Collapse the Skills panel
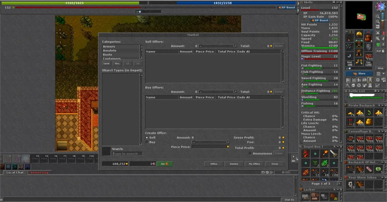The height and width of the screenshot is (202, 387). pyautogui.click(x=338, y=2)
